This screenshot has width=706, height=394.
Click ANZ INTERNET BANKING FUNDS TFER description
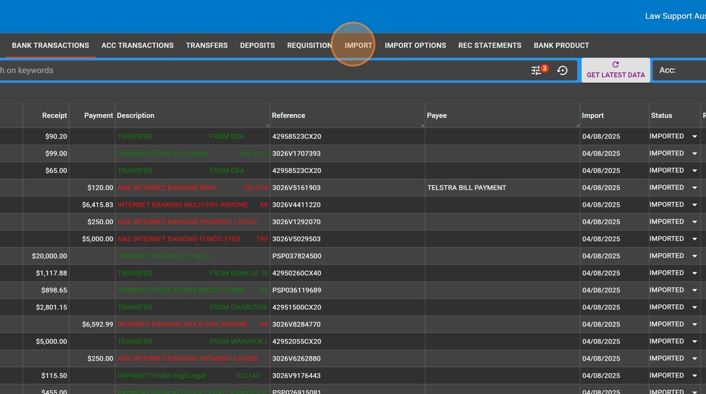coord(179,239)
